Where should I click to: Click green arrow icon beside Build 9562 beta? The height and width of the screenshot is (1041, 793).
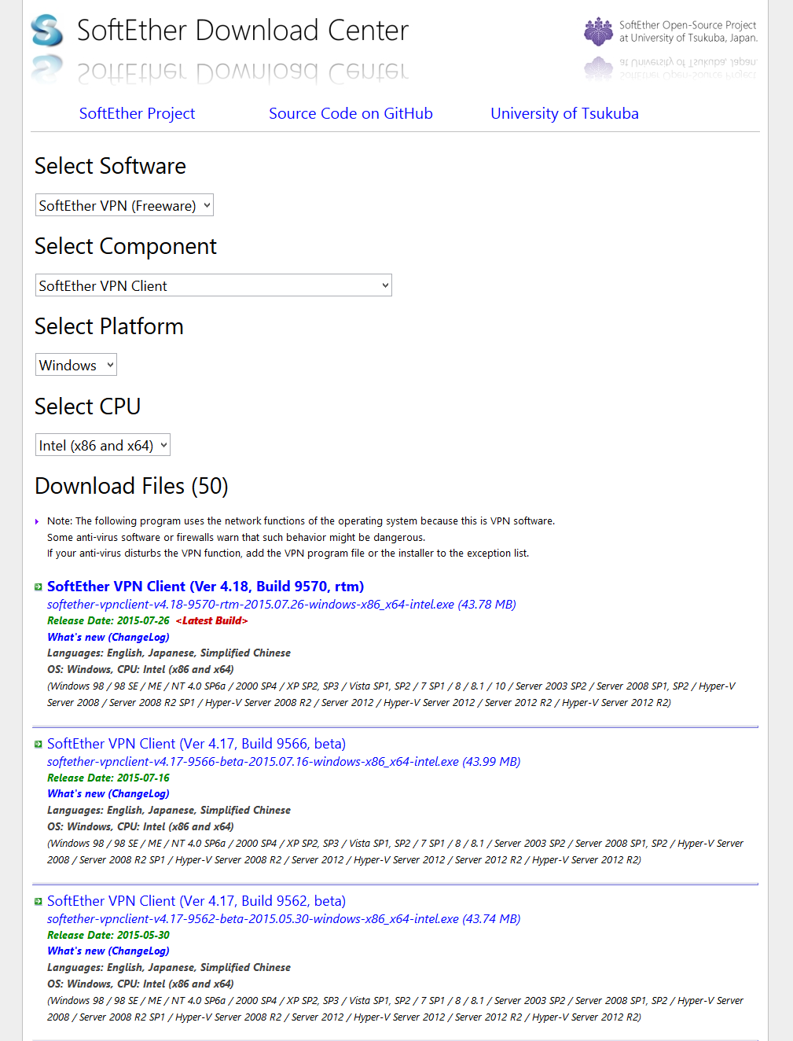38,902
